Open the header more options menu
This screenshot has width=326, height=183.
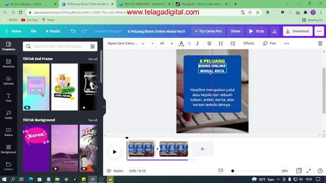point(319,31)
